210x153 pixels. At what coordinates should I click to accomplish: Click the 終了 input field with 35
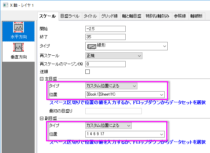[x=106, y=37]
